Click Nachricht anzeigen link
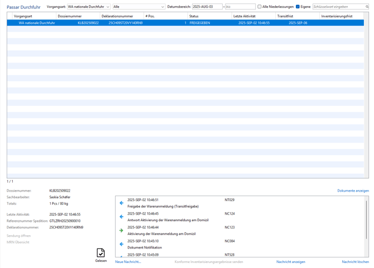 point(291,262)
